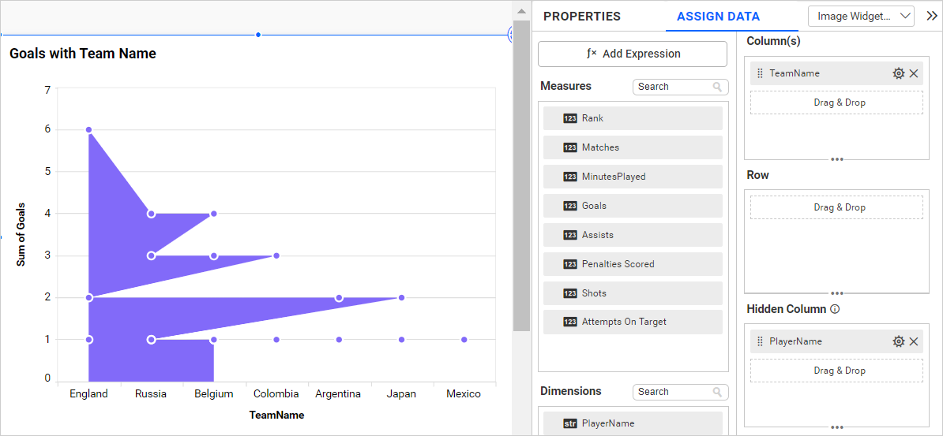This screenshot has height=436, width=943.
Task: Switch to the PROPERTIES tab
Action: point(582,17)
